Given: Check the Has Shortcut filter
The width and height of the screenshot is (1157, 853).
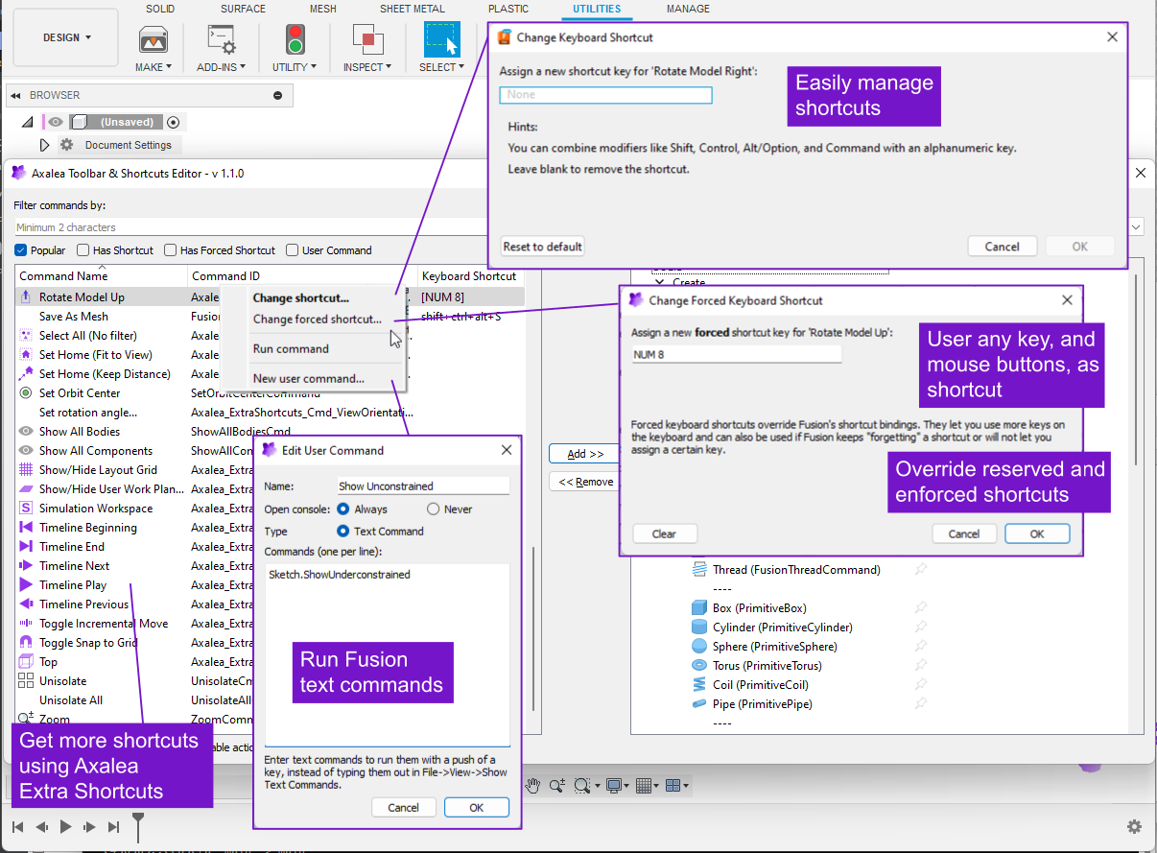Looking at the screenshot, I should coord(83,250).
